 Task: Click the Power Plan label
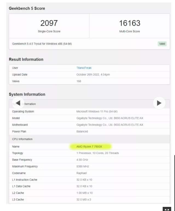[x=19, y=131]
